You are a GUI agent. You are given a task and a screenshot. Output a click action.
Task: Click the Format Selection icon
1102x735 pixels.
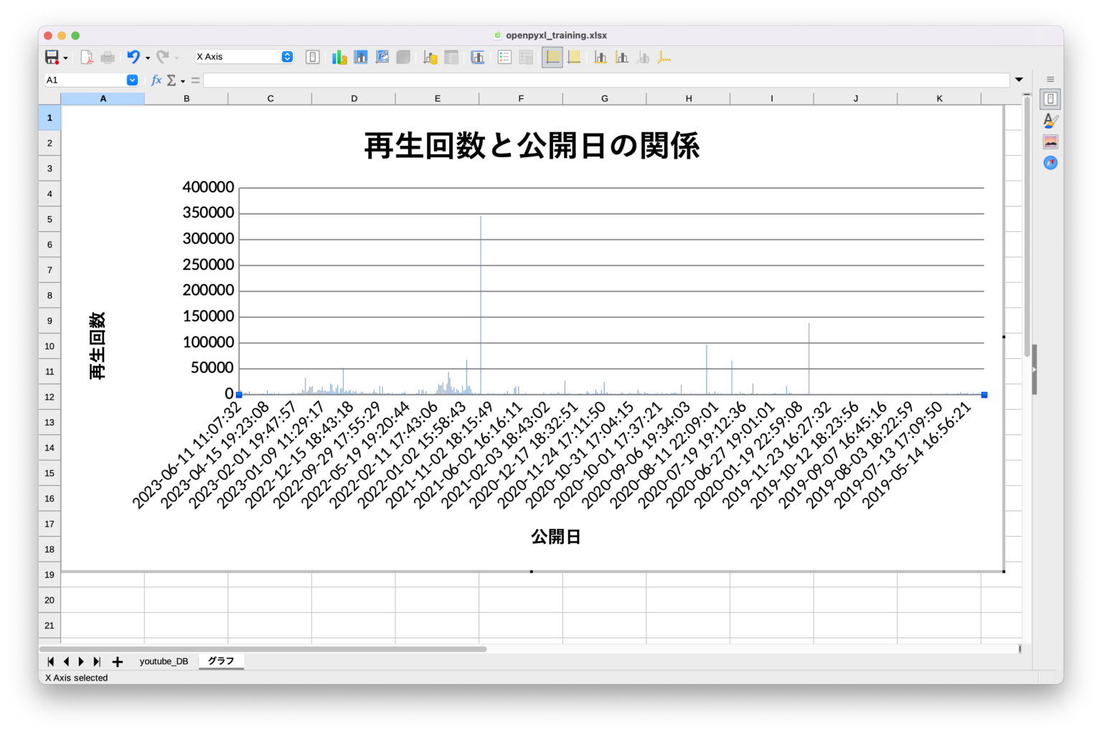point(312,57)
